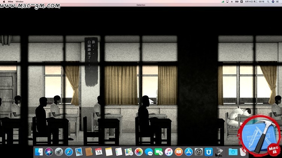Click the green network status menu bar icon
Screen dimensions: 282x158
pos(223,2)
